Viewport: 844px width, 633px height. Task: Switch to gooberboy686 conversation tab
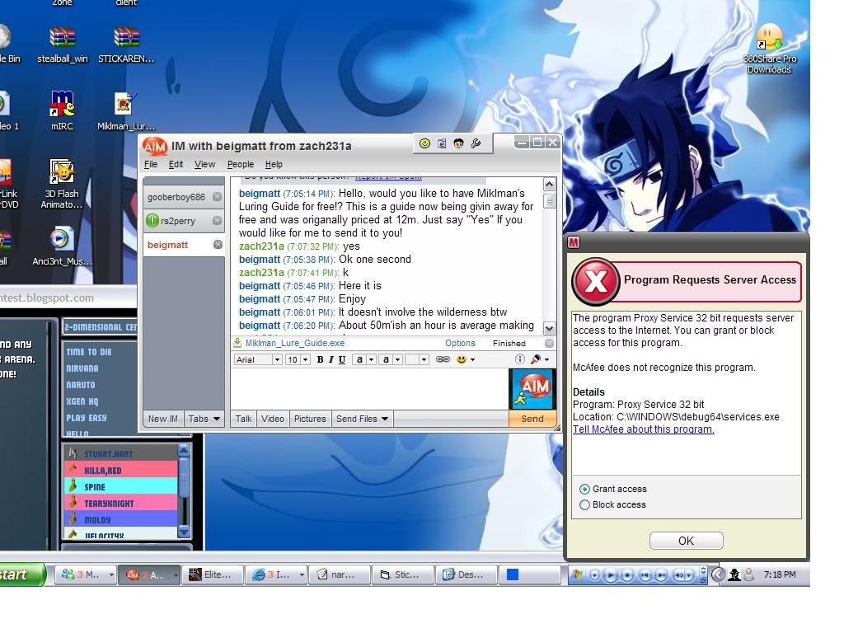tap(176, 197)
